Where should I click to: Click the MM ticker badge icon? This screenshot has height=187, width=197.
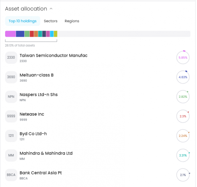pos(11,155)
